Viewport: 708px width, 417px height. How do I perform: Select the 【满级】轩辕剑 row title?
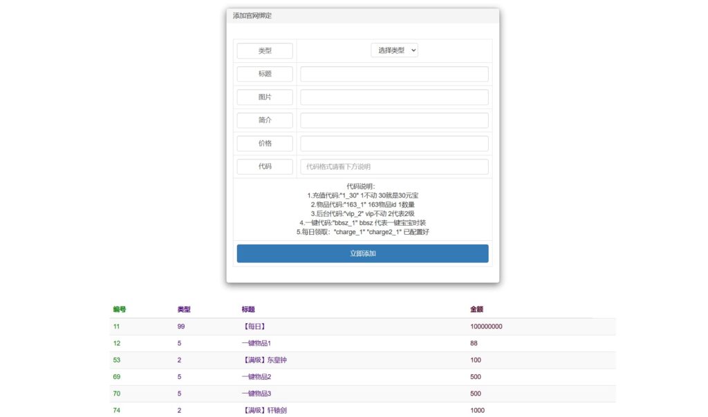(x=264, y=410)
